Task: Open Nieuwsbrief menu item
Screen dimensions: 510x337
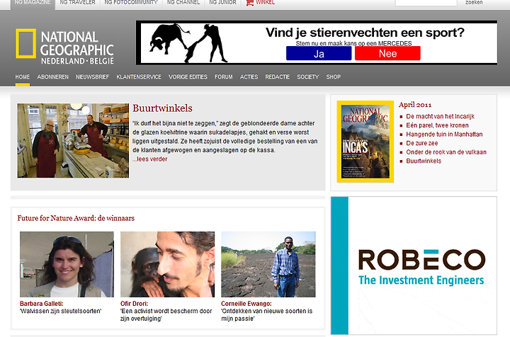Action: (92, 77)
